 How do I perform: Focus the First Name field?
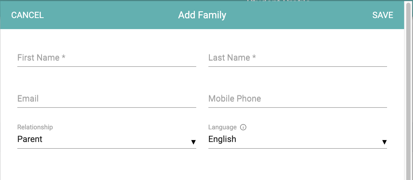(107, 58)
